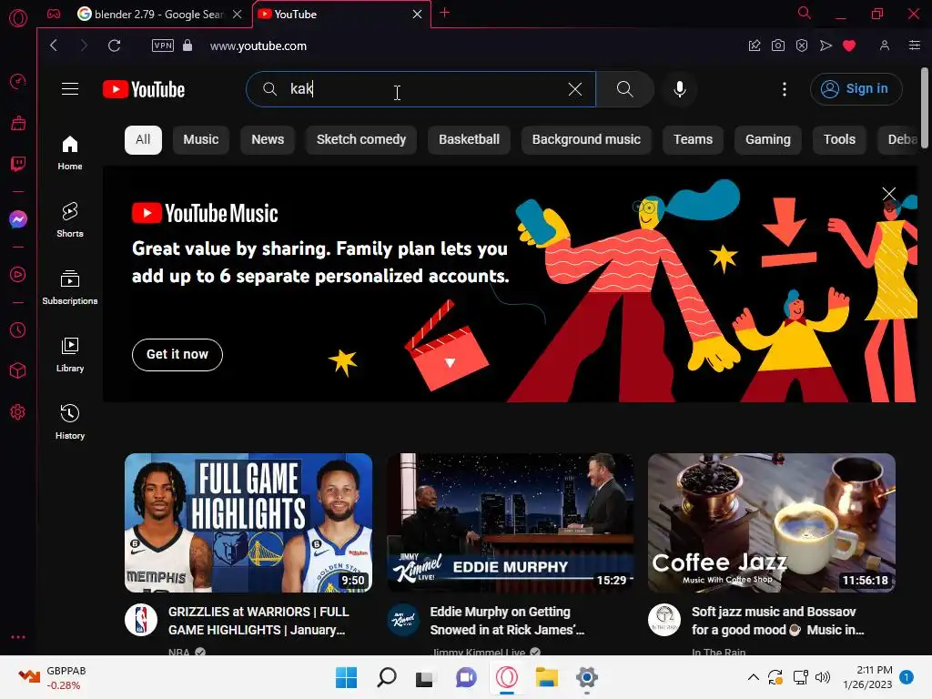Open Opera sidebar player icon
This screenshot has height=699, width=932.
pos(18,275)
